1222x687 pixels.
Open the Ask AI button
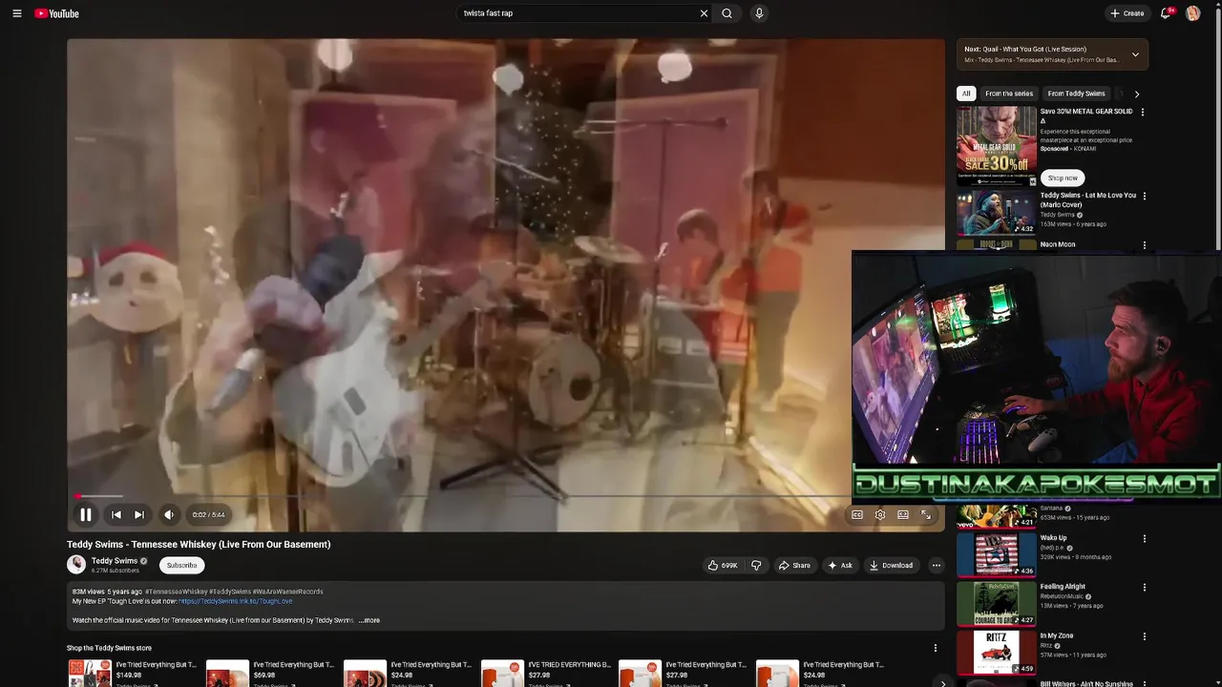click(x=840, y=565)
